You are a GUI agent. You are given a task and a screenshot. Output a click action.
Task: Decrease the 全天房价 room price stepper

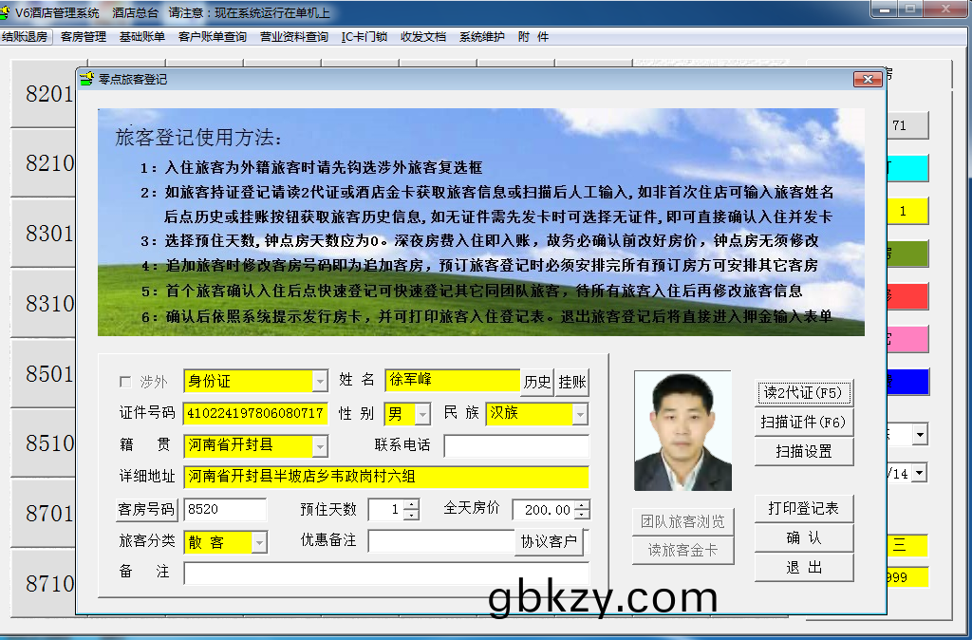coord(582,515)
